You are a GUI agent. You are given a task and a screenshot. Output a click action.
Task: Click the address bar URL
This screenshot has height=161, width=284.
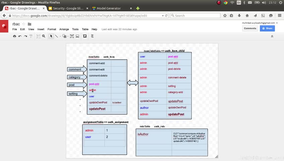[80, 15]
